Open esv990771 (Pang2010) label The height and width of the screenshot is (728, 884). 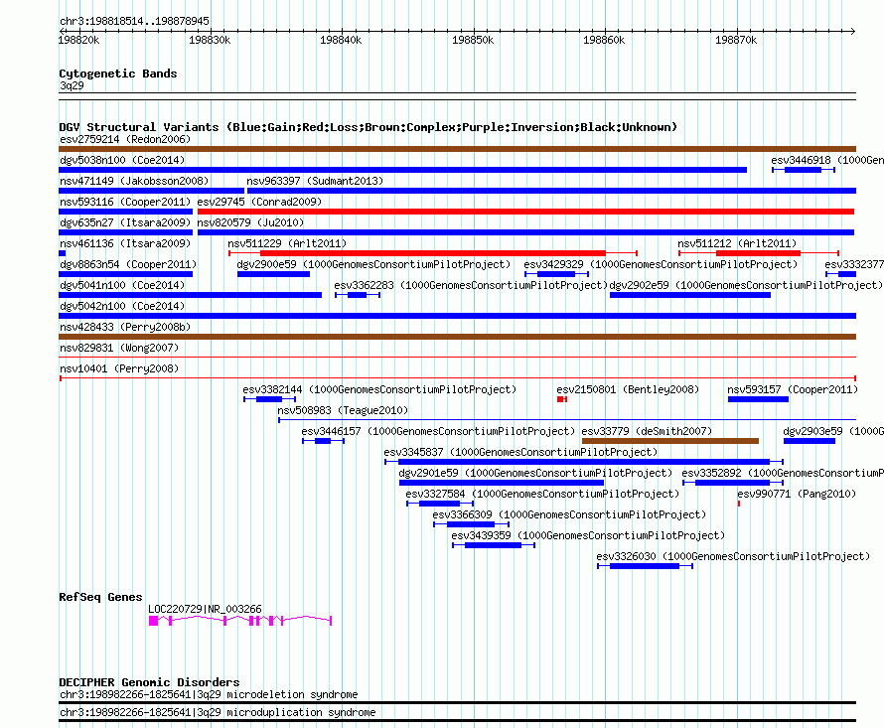797,494
